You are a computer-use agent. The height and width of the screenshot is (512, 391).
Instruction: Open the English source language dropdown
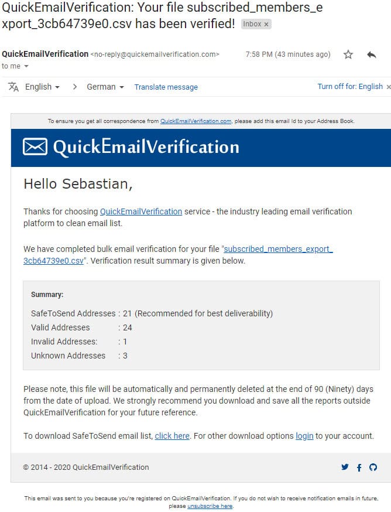tap(42, 87)
